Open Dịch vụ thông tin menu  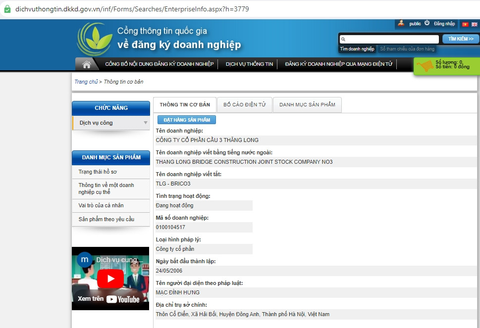click(249, 64)
